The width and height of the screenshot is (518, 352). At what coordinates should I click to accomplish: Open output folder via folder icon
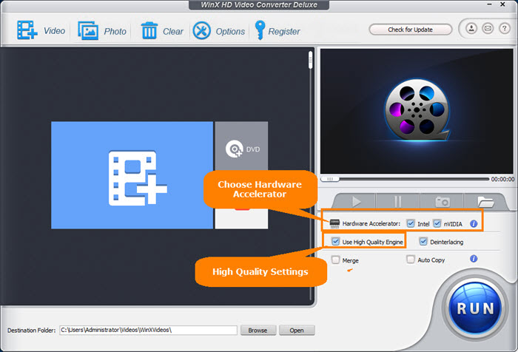tap(485, 201)
